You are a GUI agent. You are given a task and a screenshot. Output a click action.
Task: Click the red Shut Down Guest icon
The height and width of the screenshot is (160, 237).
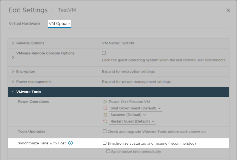(x=105, y=108)
